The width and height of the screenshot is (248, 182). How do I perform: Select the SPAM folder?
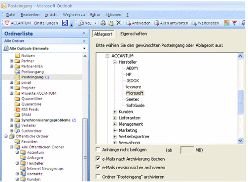point(26,115)
